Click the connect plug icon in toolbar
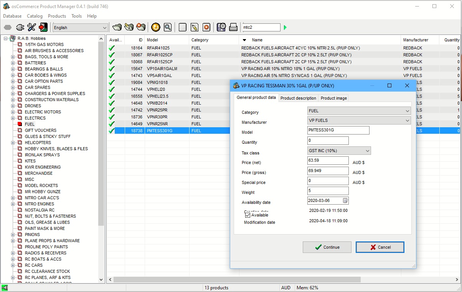 pyautogui.click(x=20, y=27)
